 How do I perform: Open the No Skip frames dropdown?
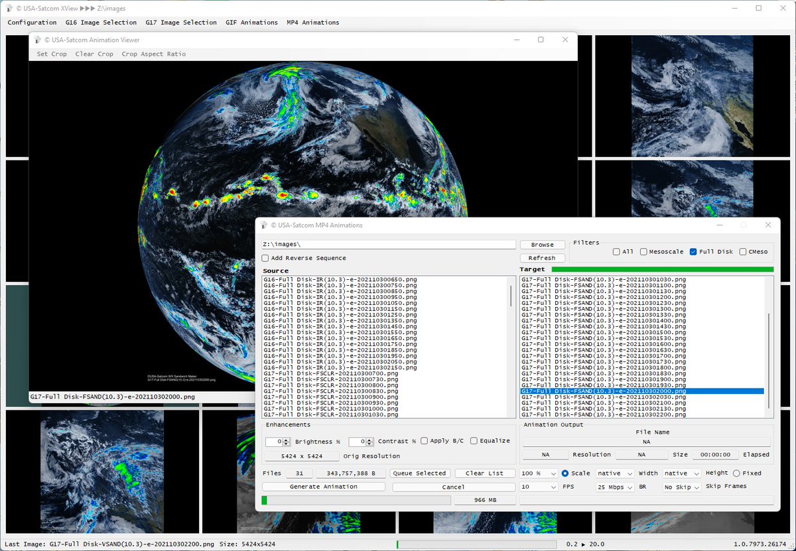(681, 487)
